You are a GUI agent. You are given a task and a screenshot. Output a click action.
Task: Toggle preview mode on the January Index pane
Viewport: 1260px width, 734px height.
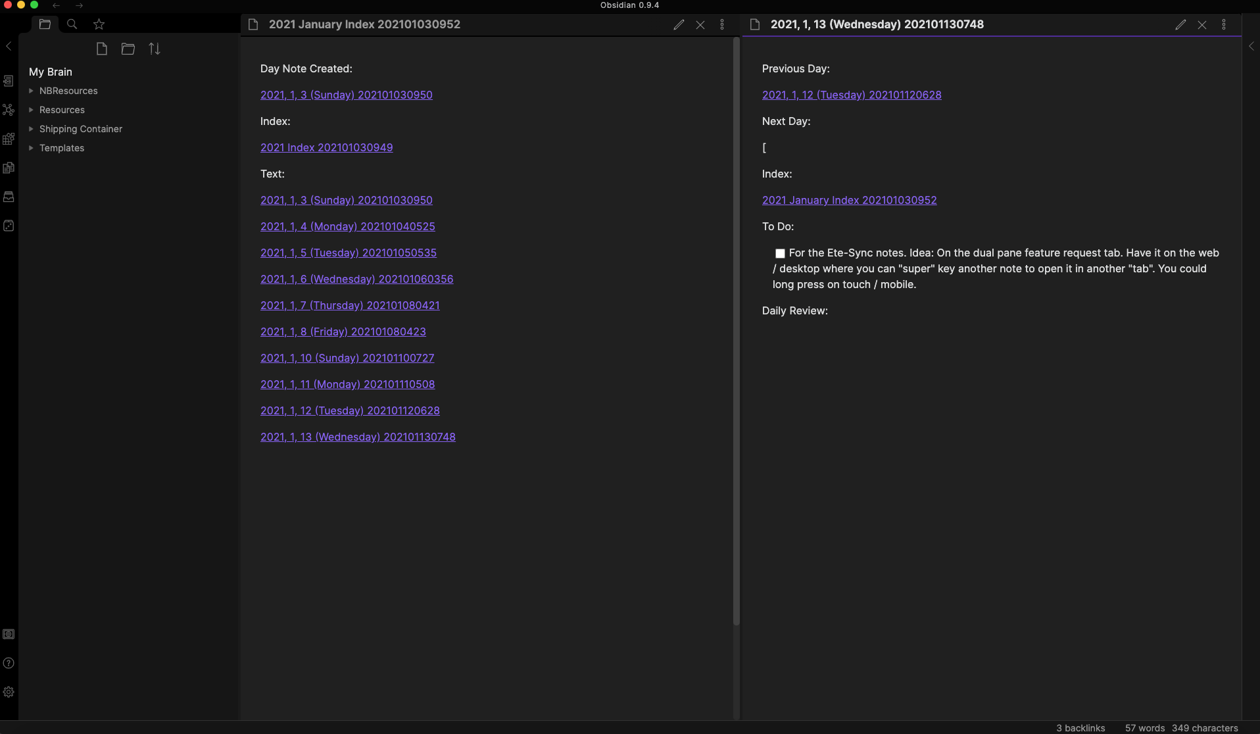pyautogui.click(x=679, y=24)
